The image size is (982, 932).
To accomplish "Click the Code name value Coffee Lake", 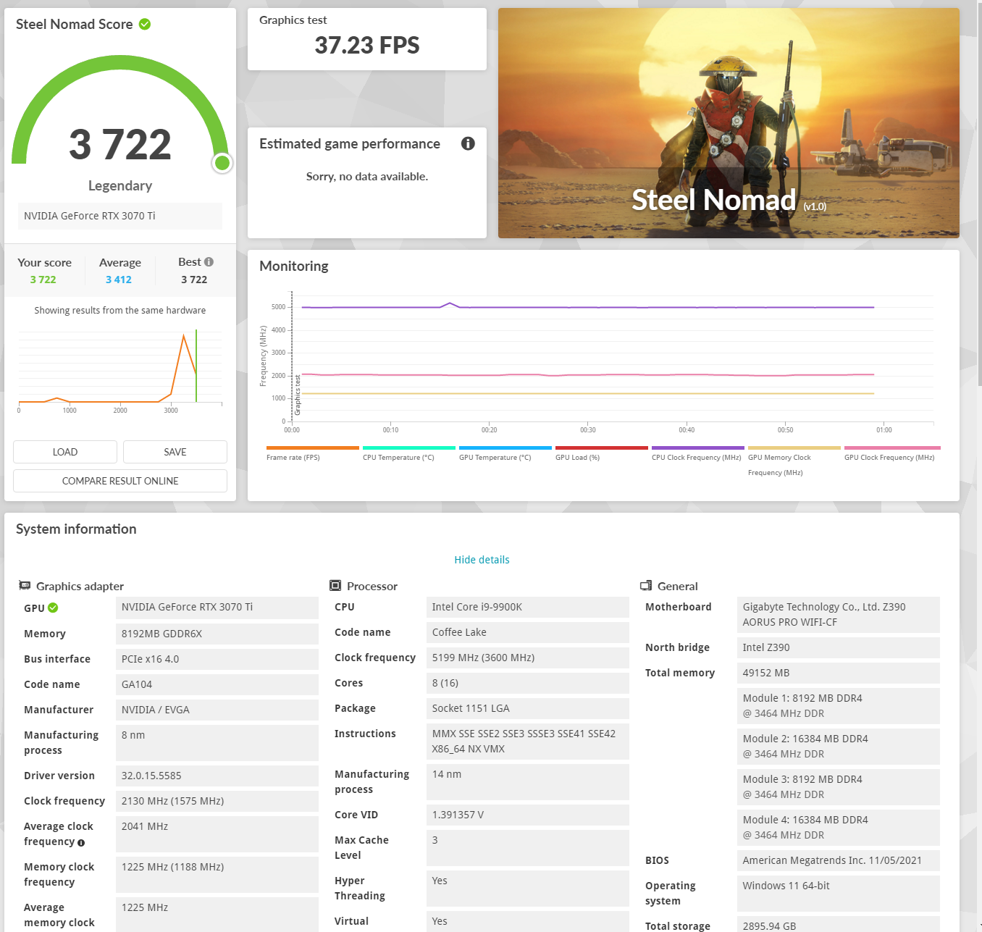I will [x=528, y=632].
